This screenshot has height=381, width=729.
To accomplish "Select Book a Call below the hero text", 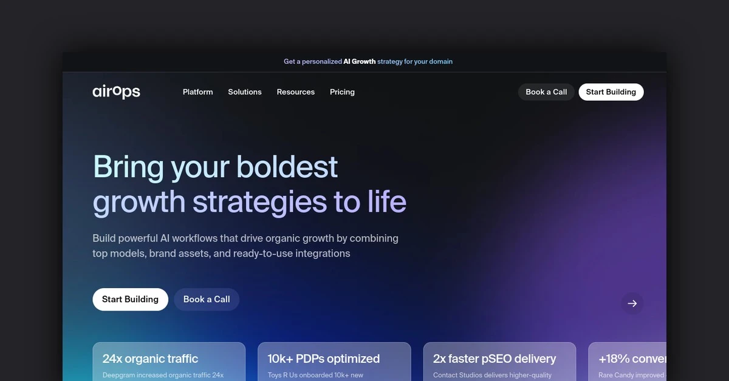I will [207, 299].
